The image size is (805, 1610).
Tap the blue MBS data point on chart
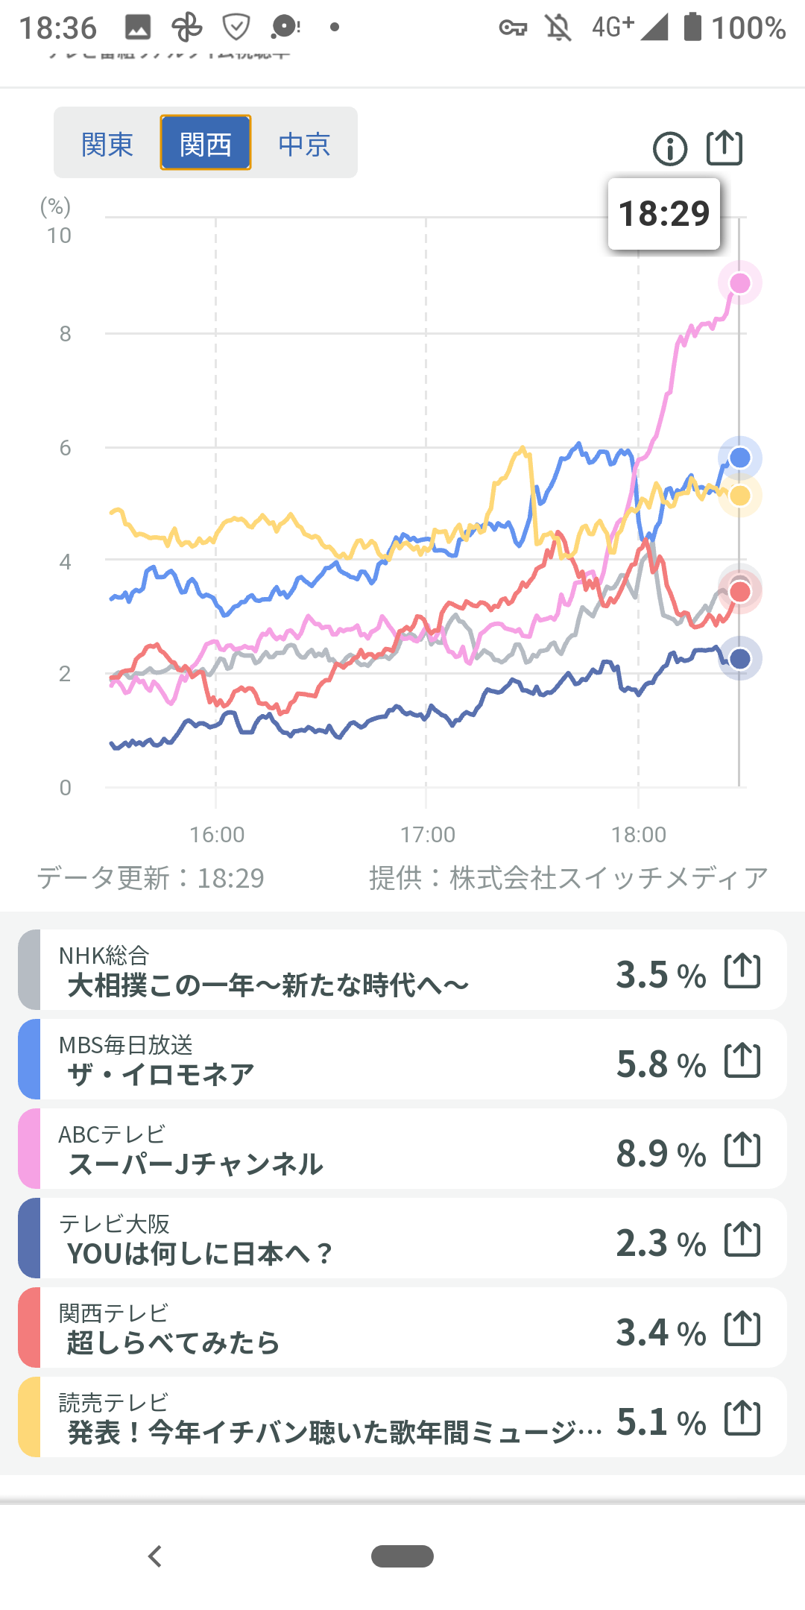click(739, 458)
